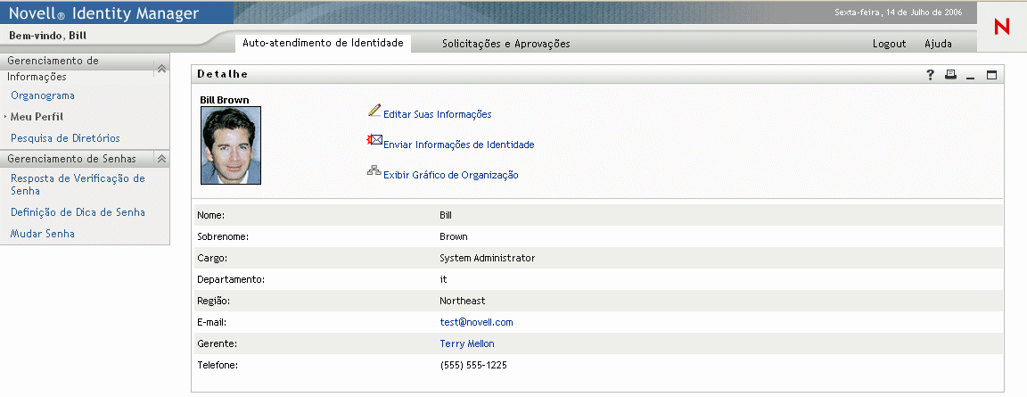Screen dimensions: 1027x397
Task: Open Pesquisa de Diretórios
Action: pos(65,138)
